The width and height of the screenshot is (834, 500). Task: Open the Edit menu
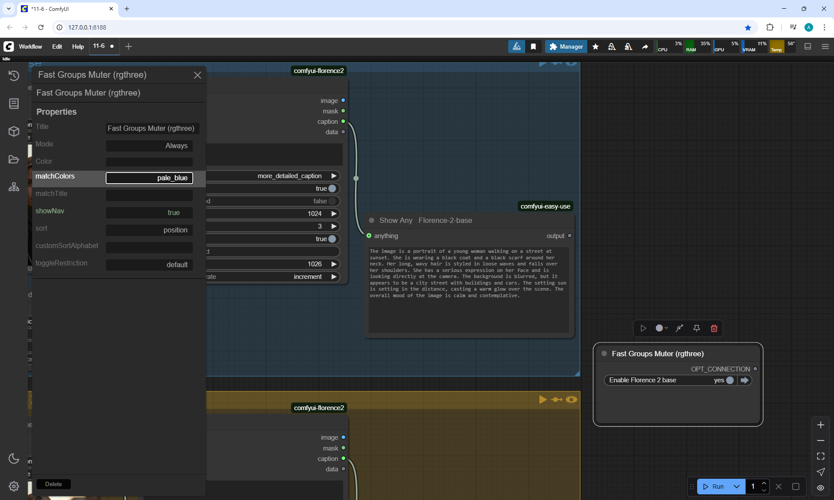tap(57, 46)
